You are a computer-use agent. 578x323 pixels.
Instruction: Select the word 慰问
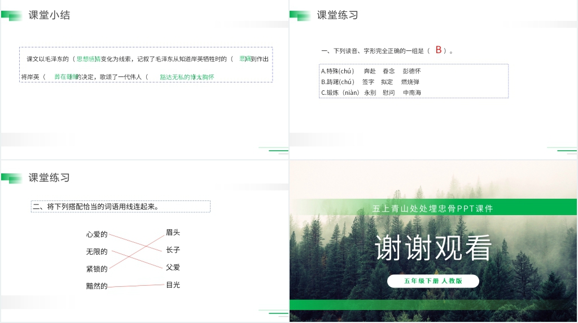[x=388, y=93]
